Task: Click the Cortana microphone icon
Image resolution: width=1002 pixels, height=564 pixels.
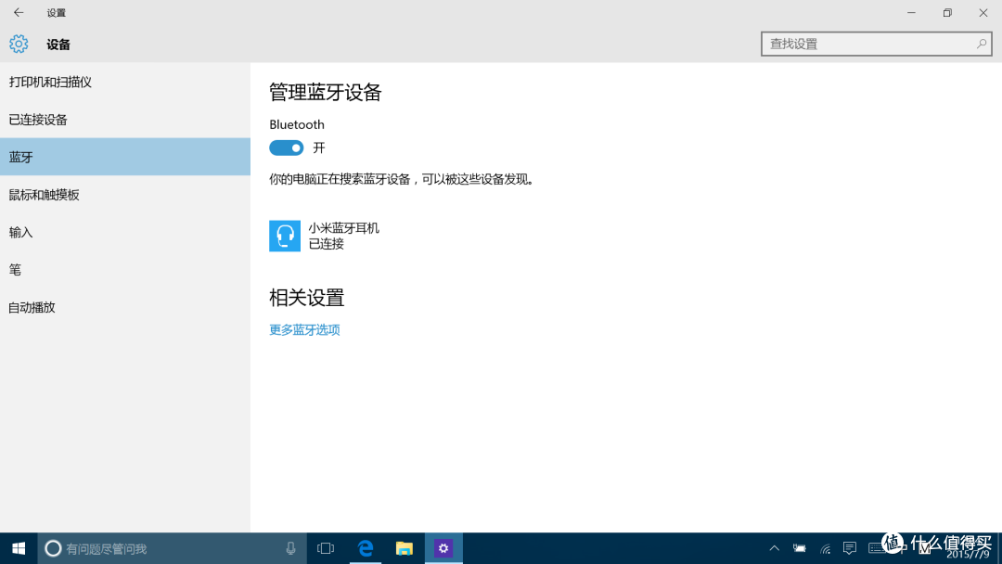Action: [x=290, y=548]
